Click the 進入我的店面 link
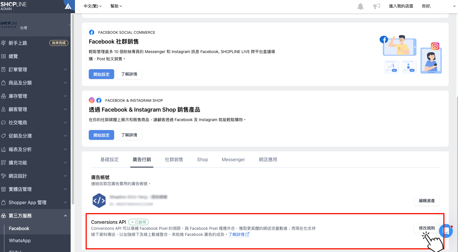 click(x=401, y=6)
